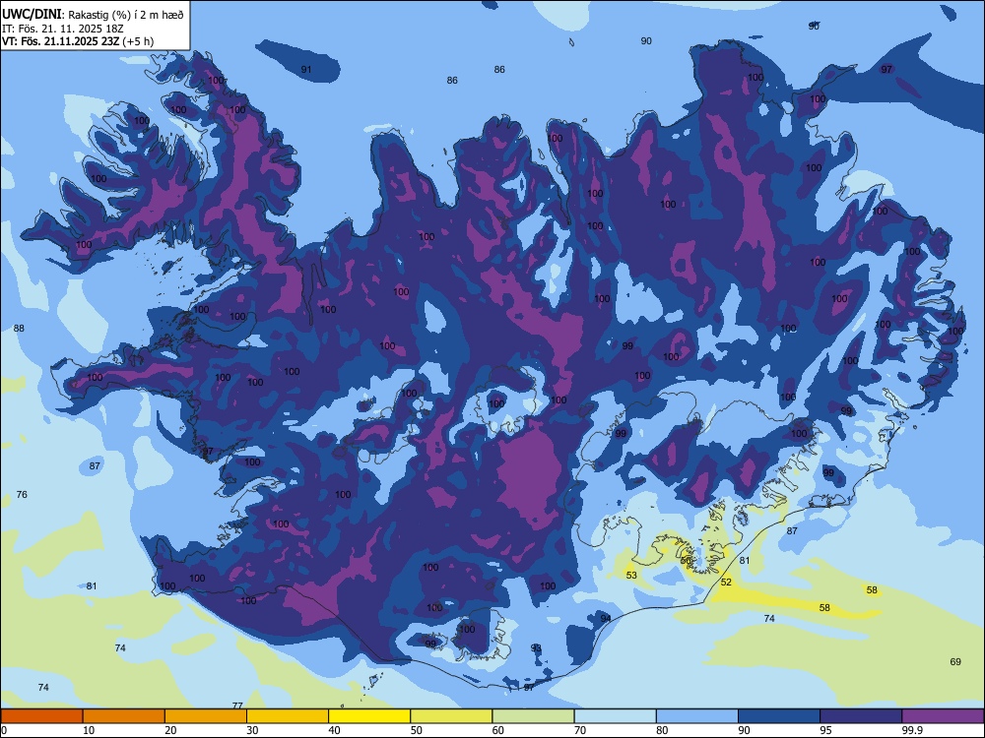Choose the 30–40 golden legend swatch
985x738 pixels.
pos(288,716)
